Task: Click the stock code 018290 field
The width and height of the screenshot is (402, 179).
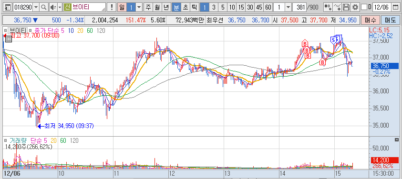Action: pyautogui.click(x=23, y=7)
